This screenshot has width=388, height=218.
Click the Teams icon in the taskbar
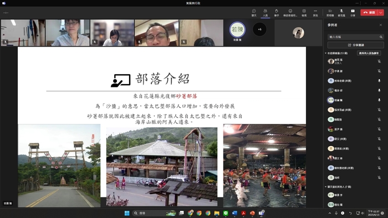(x=261, y=213)
